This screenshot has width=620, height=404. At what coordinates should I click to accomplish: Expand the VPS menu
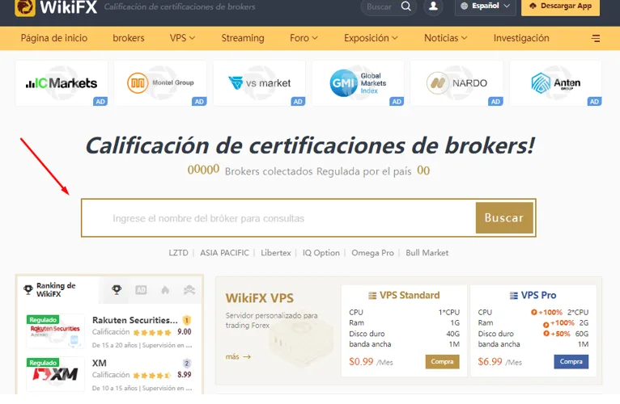tap(182, 38)
